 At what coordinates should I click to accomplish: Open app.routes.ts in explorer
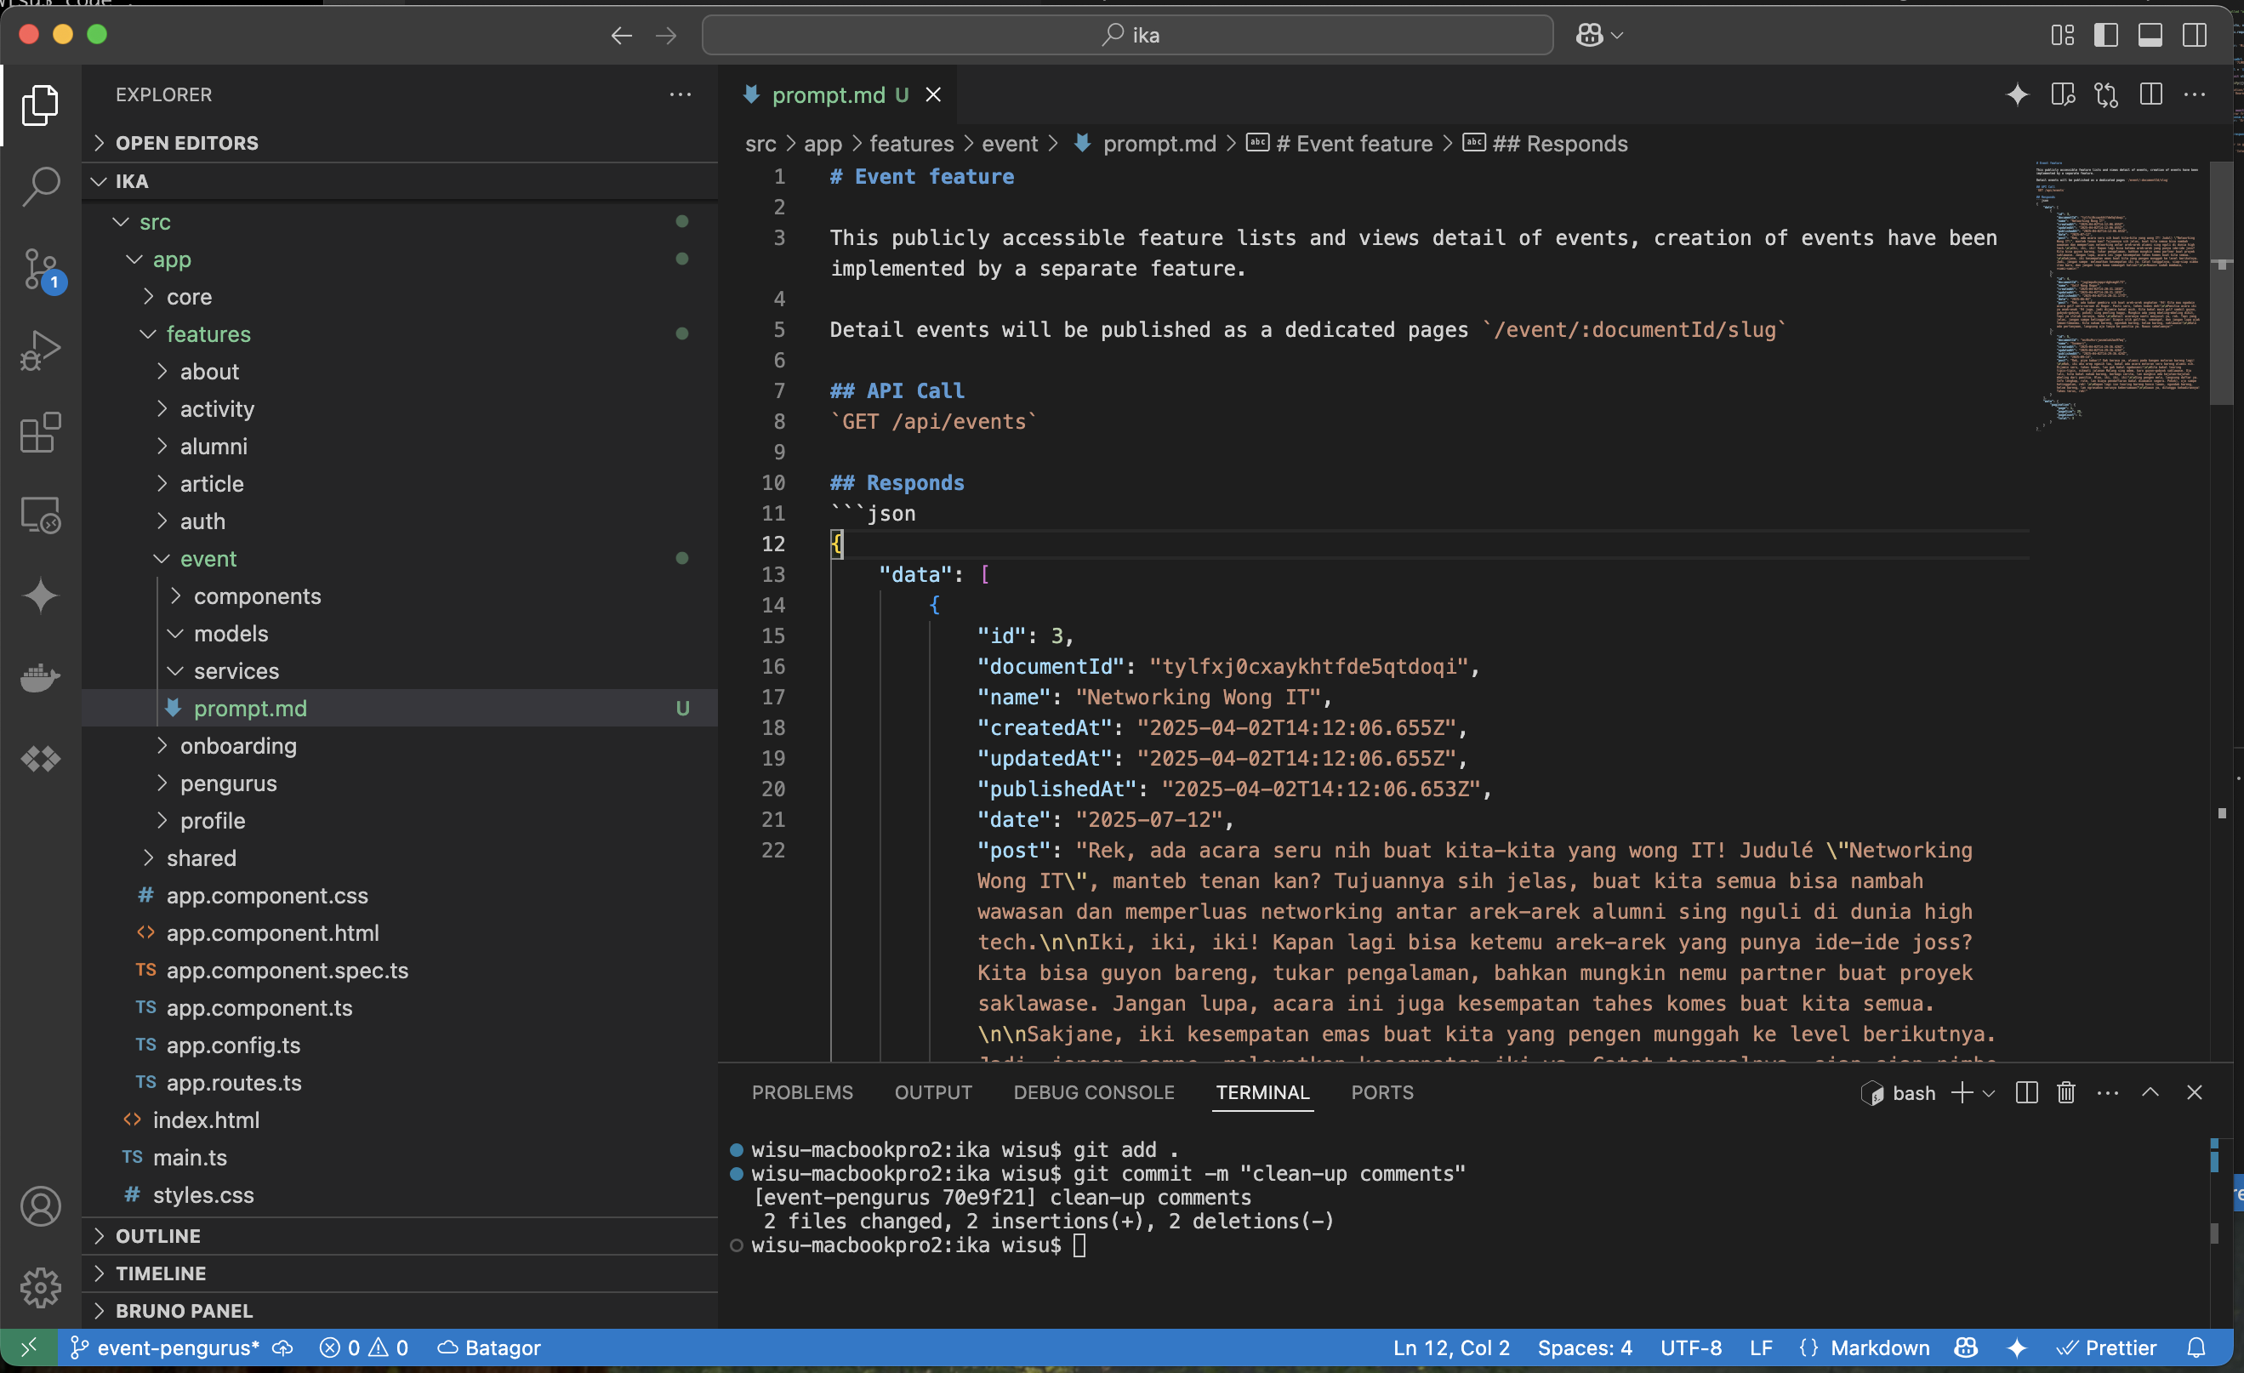coord(400,1083)
